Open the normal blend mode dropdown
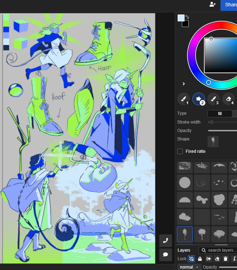Viewport: 237px width, 270px height. pyautogui.click(x=189, y=267)
